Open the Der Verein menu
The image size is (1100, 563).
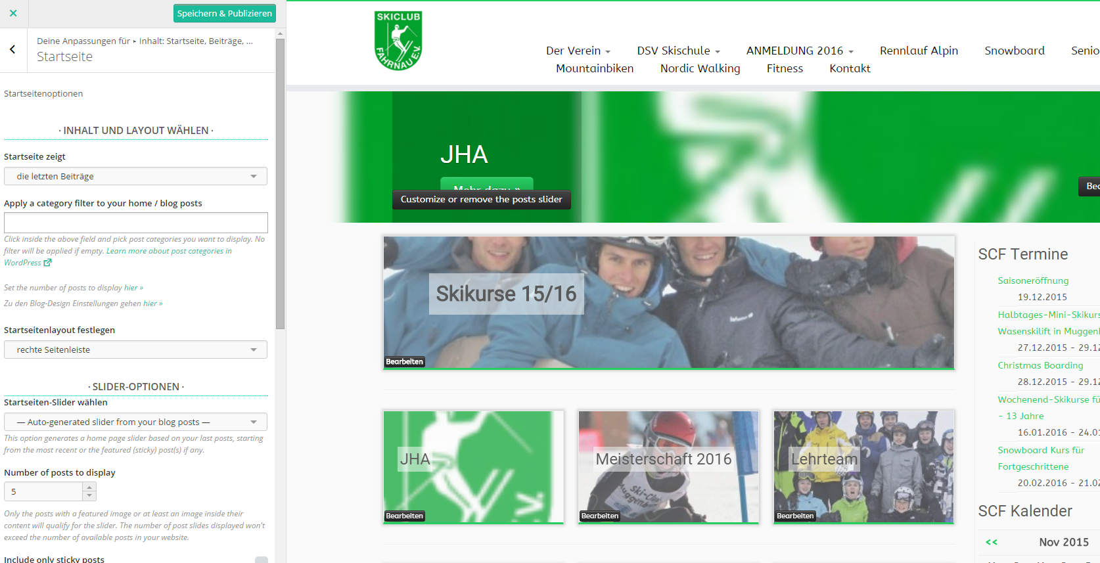578,51
